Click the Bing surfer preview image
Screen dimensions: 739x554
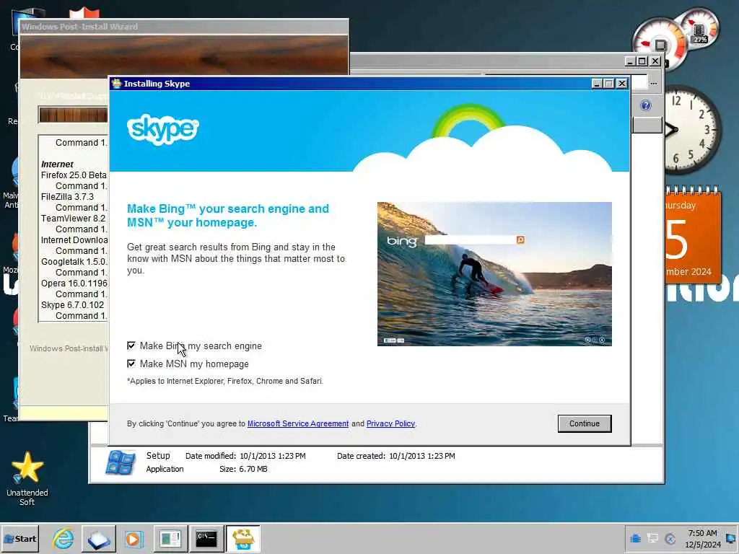494,273
